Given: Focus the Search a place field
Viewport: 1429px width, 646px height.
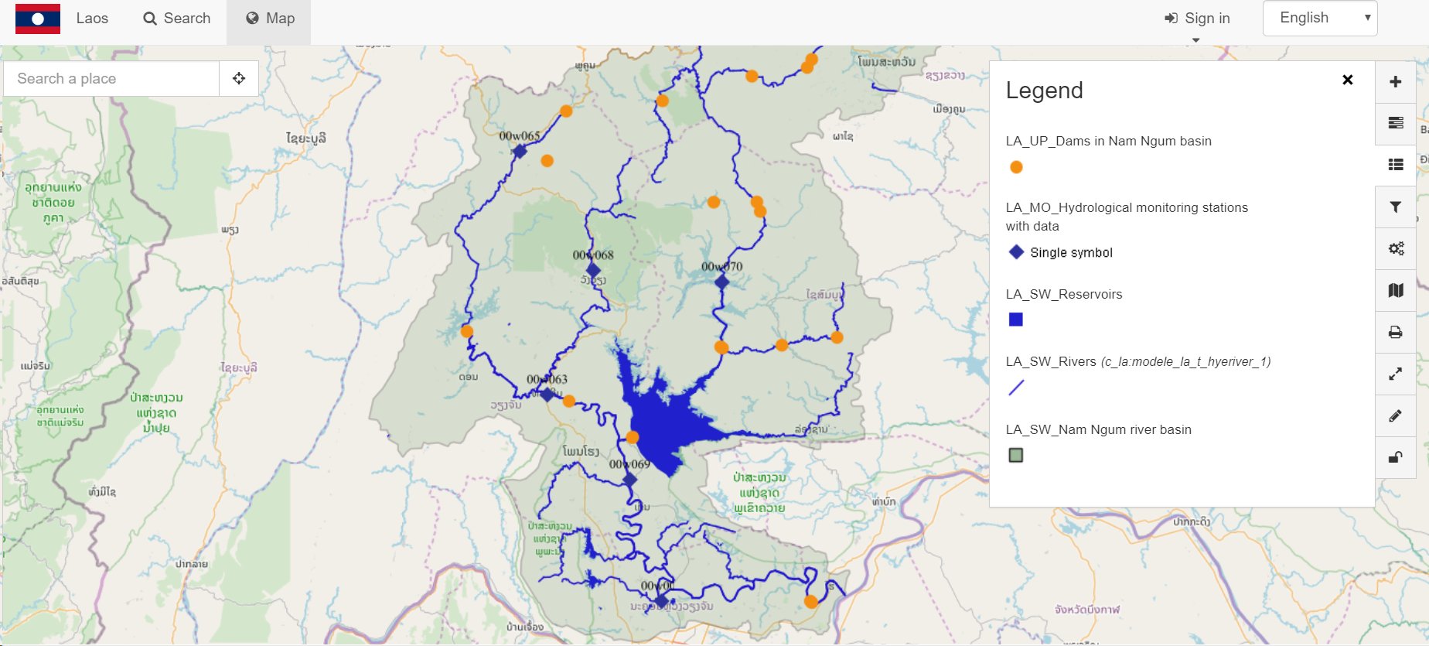Looking at the screenshot, I should click(112, 78).
